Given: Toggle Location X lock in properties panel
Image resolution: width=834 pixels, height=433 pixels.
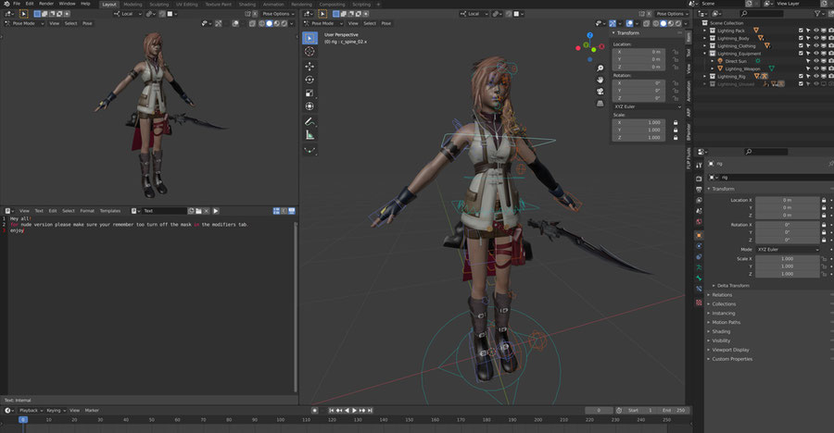Looking at the screenshot, I should coord(824,200).
